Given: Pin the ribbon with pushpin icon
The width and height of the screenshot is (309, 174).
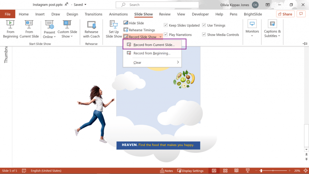Looking at the screenshot, I should tap(305, 43).
